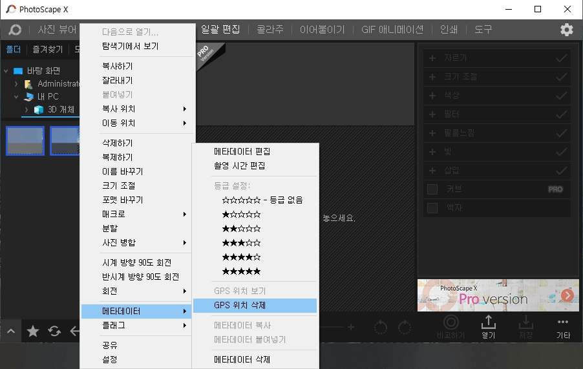
Task: Click the favorites star icon at bottom
Action: coord(33,331)
